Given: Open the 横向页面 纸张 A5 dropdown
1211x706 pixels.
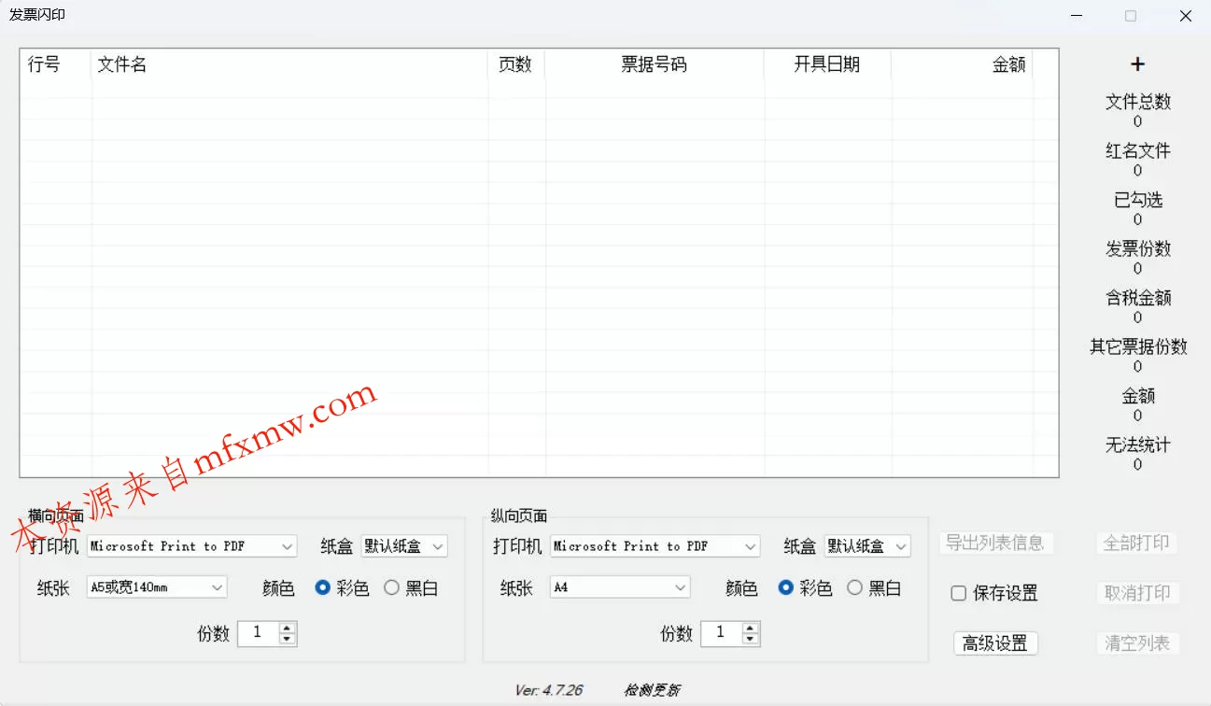Looking at the screenshot, I should point(157,587).
